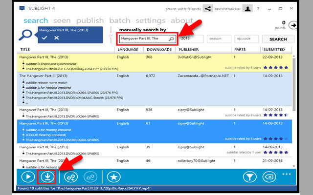Image resolution: width=313 pixels, height=195 pixels.
Task: Open the about tab
Action: coord(182,20)
